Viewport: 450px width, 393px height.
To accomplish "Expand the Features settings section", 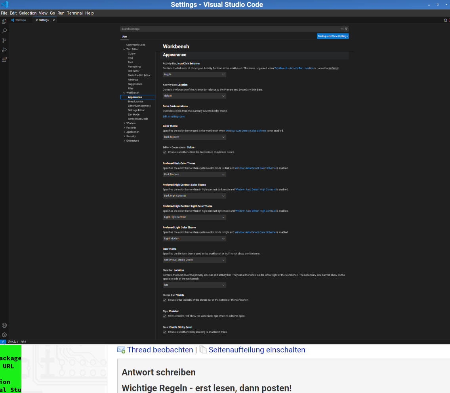I will [124, 127].
